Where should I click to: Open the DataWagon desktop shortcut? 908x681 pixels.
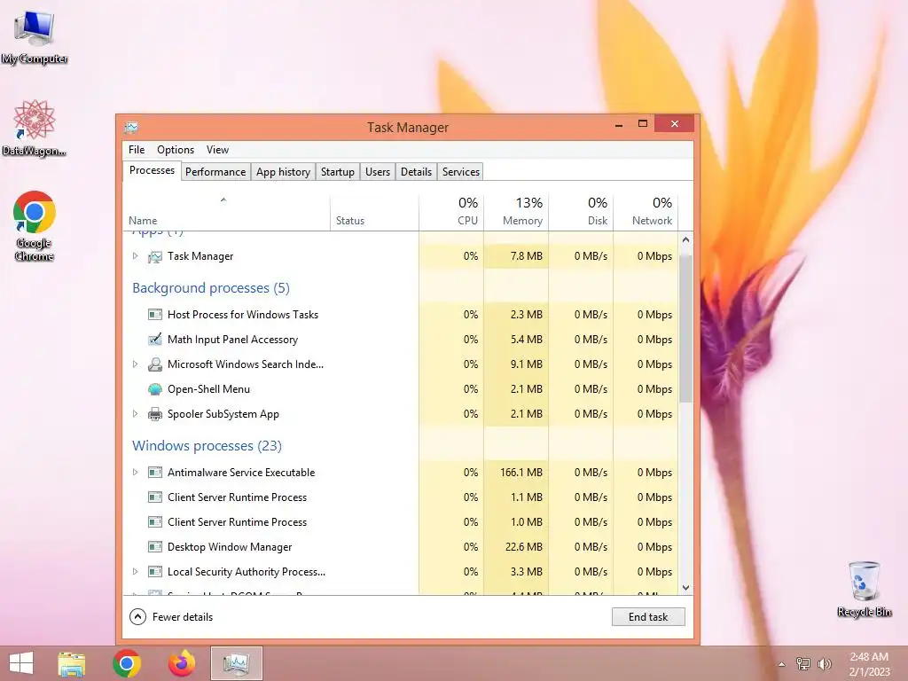[35, 128]
